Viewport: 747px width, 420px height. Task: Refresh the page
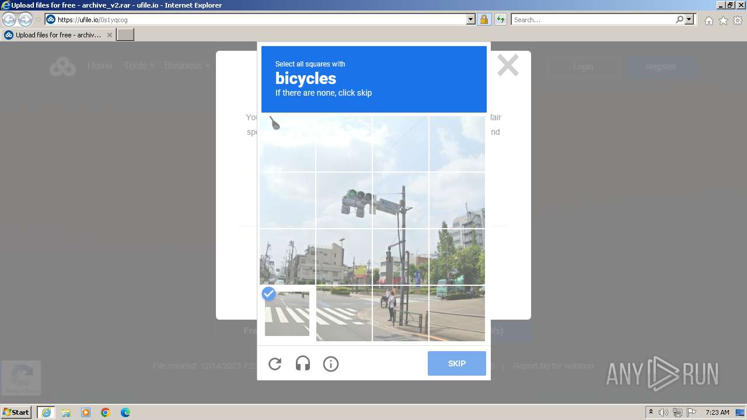point(501,19)
